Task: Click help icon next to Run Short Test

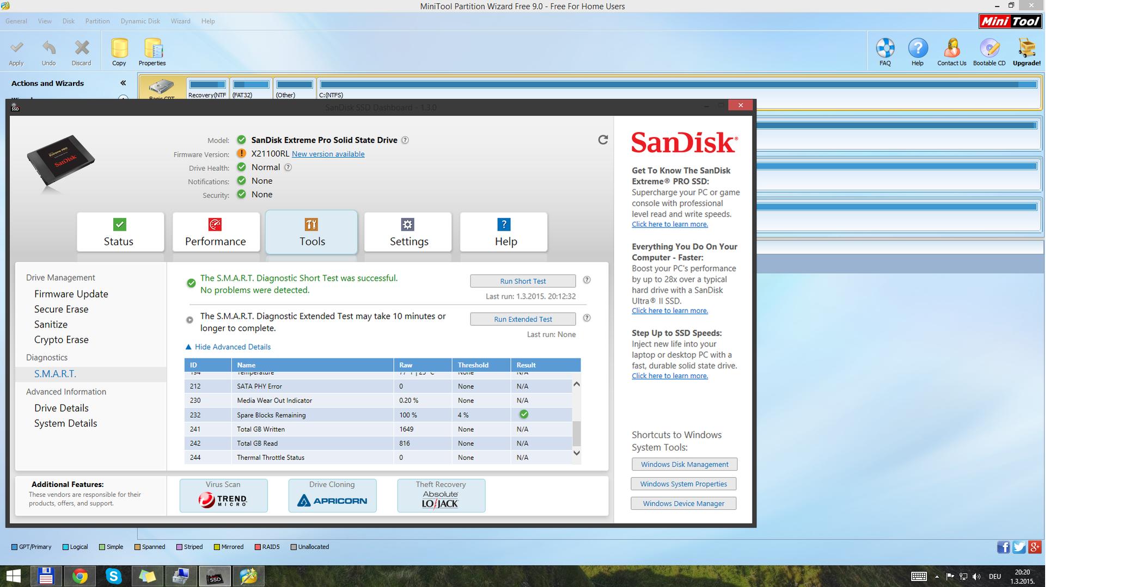Action: pyautogui.click(x=587, y=280)
